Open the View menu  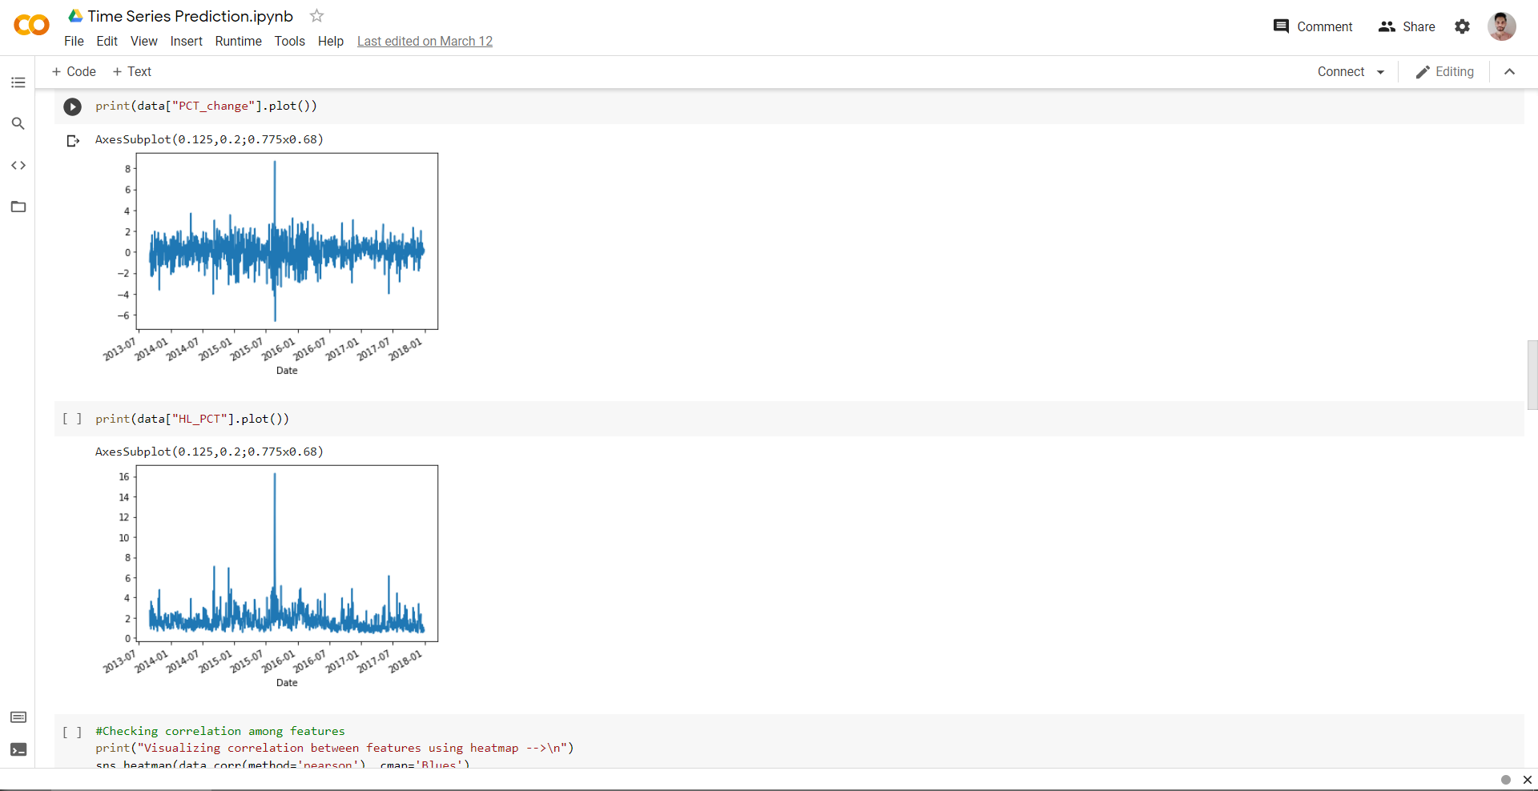pyautogui.click(x=144, y=42)
